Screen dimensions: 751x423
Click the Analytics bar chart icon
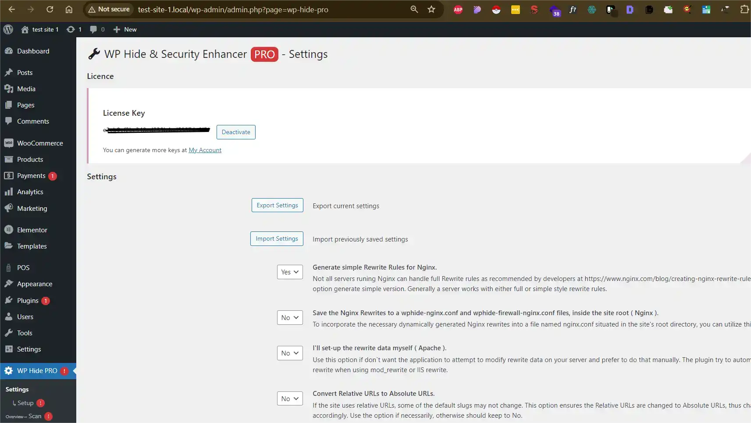(8, 192)
